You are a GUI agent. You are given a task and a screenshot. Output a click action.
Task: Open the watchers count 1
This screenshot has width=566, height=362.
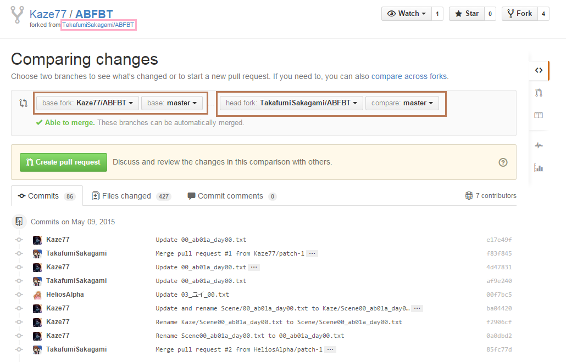pos(437,14)
